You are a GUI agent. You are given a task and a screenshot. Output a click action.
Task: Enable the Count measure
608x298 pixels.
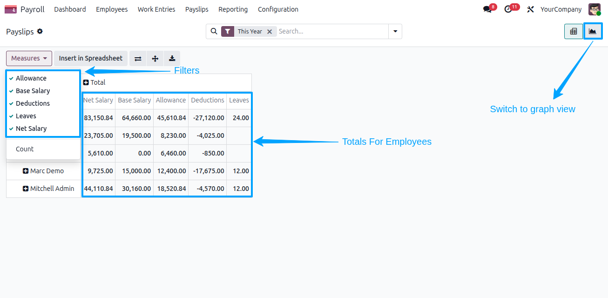[x=43, y=149]
